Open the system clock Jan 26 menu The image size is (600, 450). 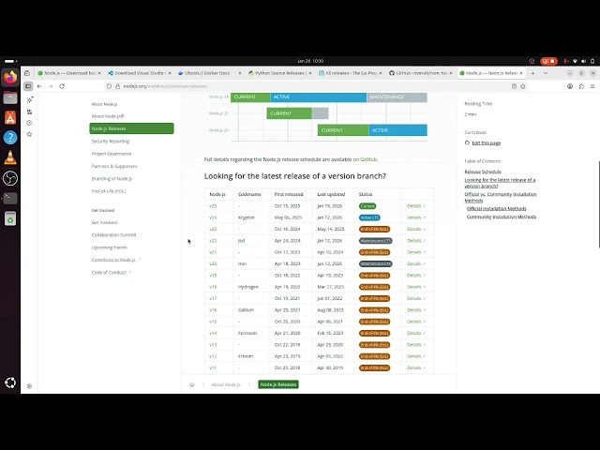click(x=310, y=61)
